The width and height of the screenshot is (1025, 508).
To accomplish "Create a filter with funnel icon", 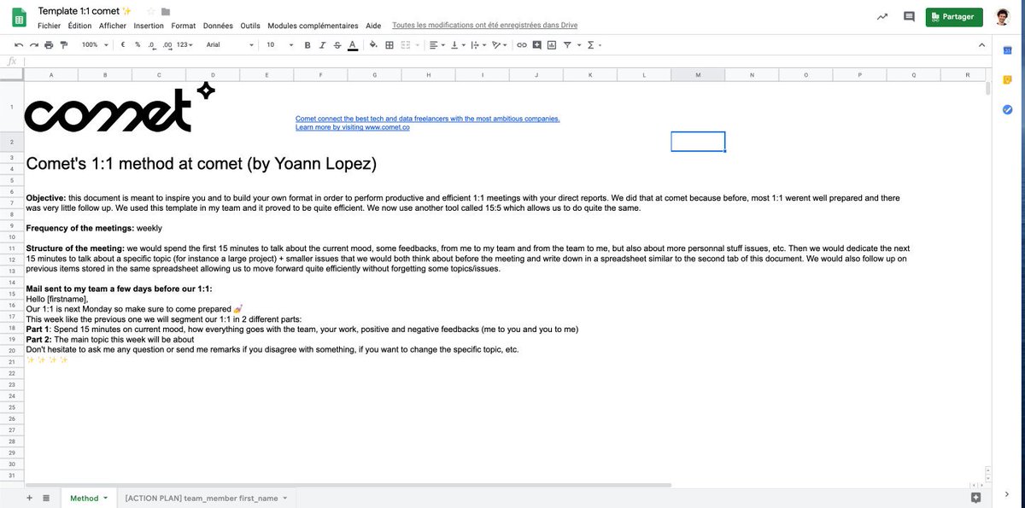I will point(567,45).
